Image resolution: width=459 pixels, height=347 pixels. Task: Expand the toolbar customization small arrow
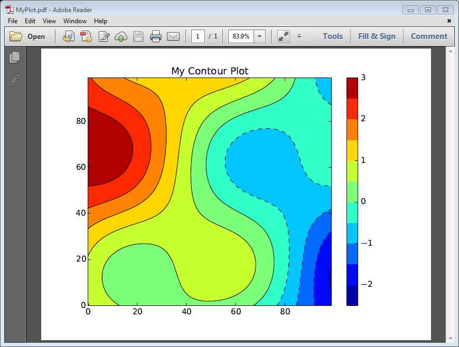click(x=299, y=36)
